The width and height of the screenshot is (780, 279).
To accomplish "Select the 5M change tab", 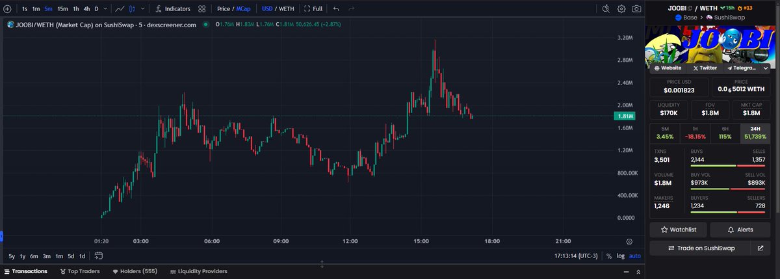I will (664, 133).
